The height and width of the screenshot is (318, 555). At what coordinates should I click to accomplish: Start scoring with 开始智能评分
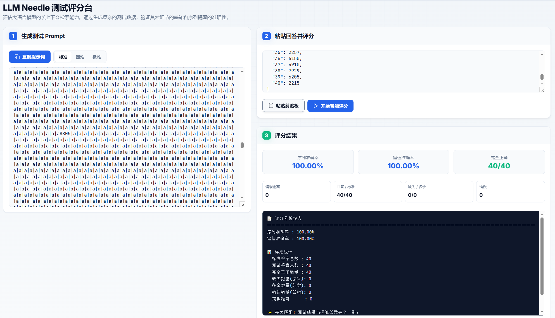coord(330,106)
